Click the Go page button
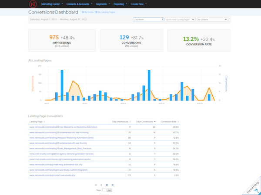 tap(110, 190)
